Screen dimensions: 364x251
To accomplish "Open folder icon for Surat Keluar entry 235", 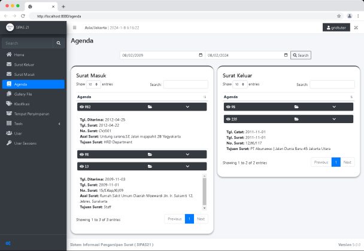I will [x=296, y=119].
